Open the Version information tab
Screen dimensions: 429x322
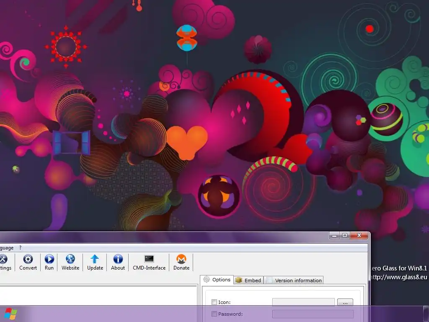click(294, 280)
